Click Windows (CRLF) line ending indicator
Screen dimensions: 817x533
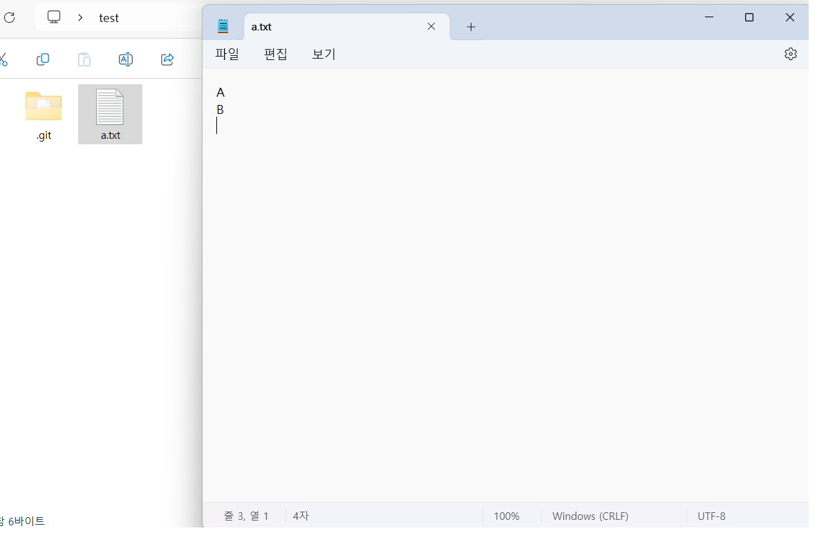coord(590,516)
